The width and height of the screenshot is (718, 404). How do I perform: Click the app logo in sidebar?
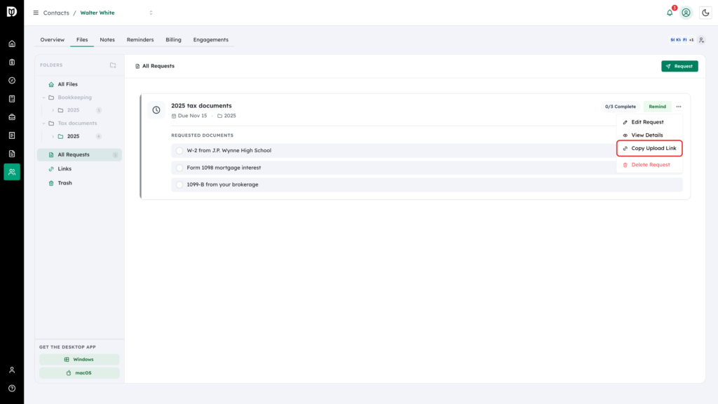coord(12,11)
